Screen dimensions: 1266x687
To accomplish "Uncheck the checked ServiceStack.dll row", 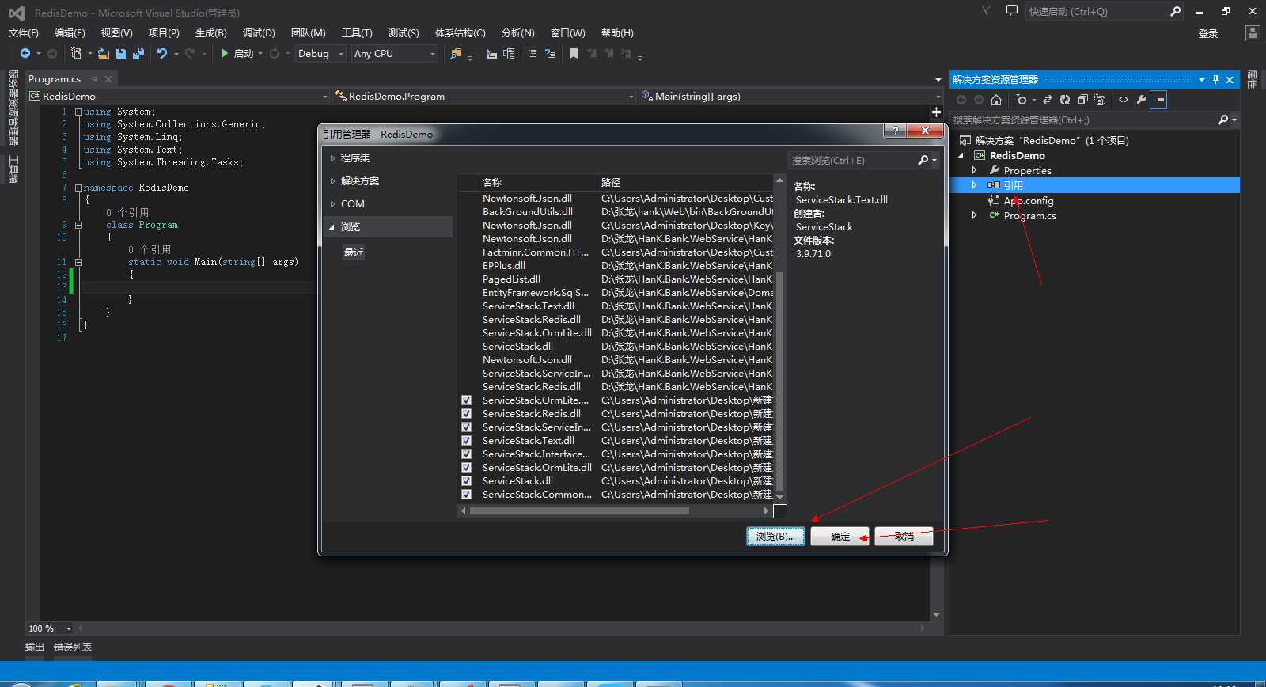I will click(466, 481).
